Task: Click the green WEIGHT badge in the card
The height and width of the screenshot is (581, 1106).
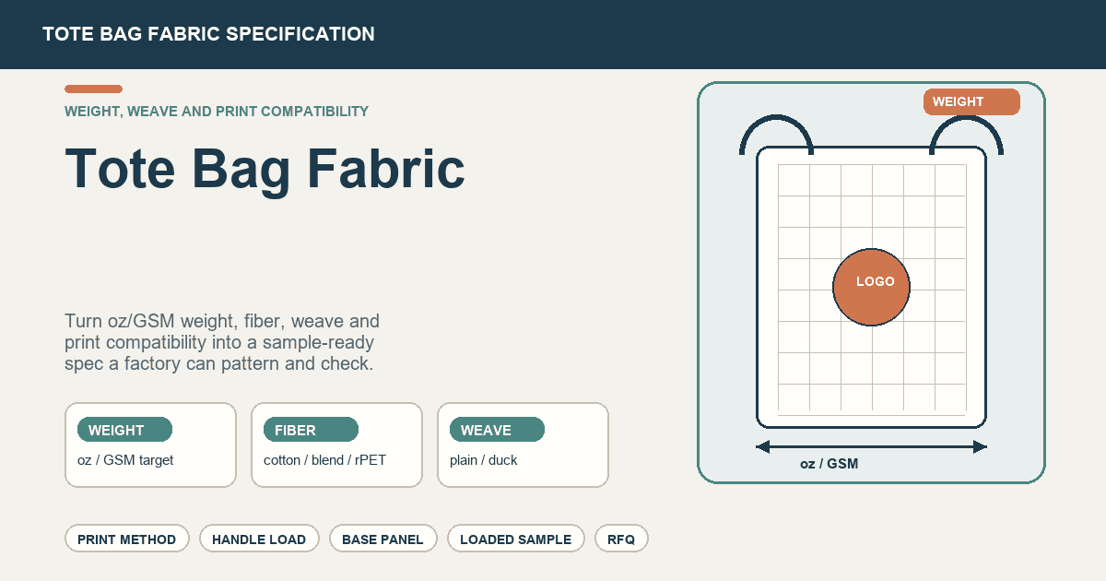Action: click(124, 430)
